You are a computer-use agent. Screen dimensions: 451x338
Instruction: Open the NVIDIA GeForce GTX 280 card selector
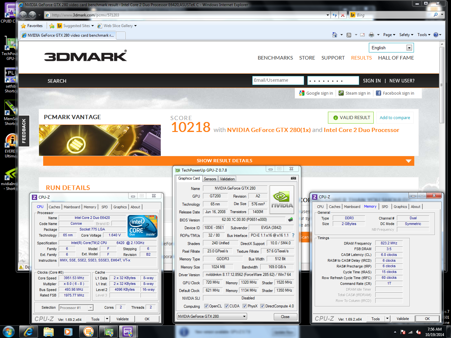coord(212,316)
